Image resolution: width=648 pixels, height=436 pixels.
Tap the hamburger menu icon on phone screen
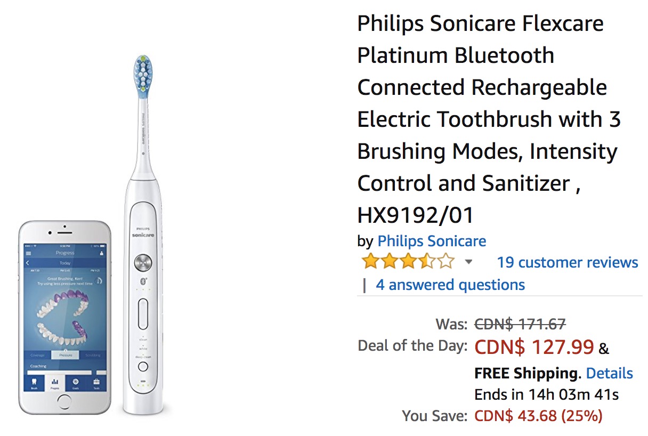point(29,253)
